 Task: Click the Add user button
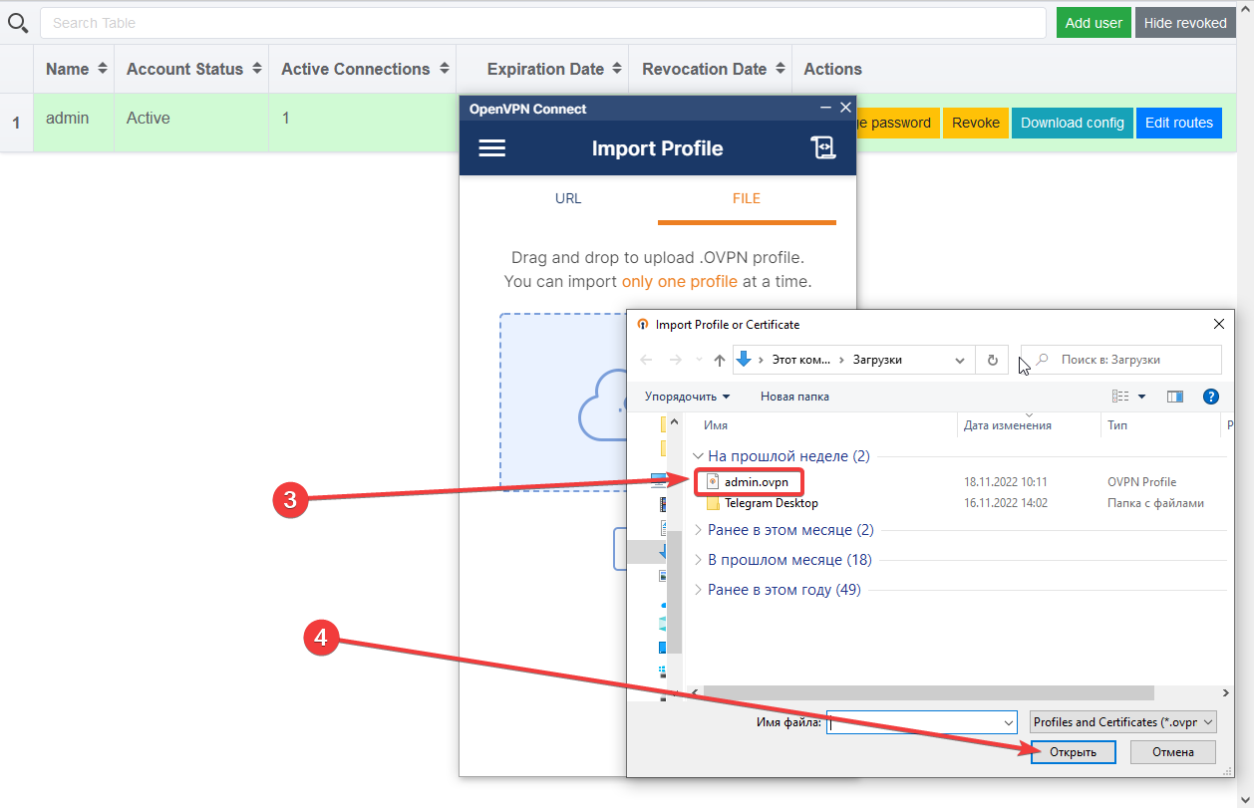pyautogui.click(x=1094, y=23)
